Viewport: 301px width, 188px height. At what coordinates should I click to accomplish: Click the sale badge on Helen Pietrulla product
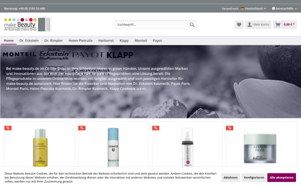pyautogui.click(x=156, y=128)
